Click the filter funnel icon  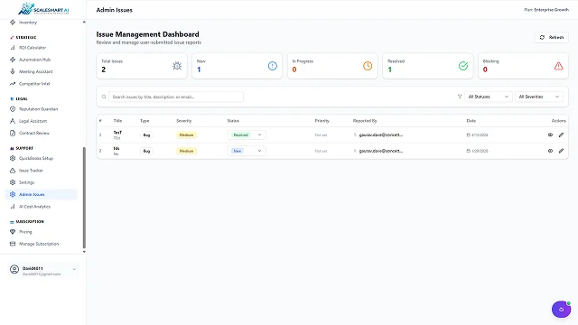click(x=460, y=97)
